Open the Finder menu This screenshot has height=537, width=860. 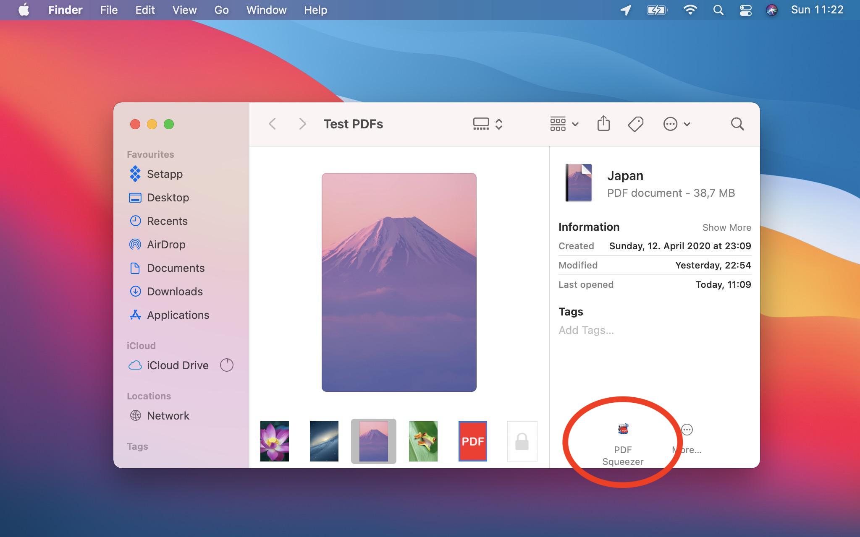click(65, 10)
